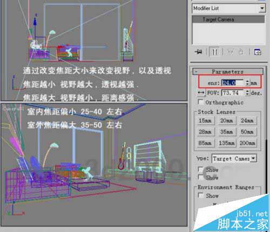Choose the 35mm stock lens

227,132
